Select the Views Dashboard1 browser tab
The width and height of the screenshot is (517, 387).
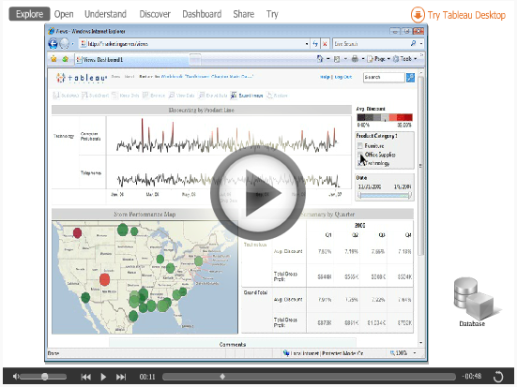click(x=132, y=60)
